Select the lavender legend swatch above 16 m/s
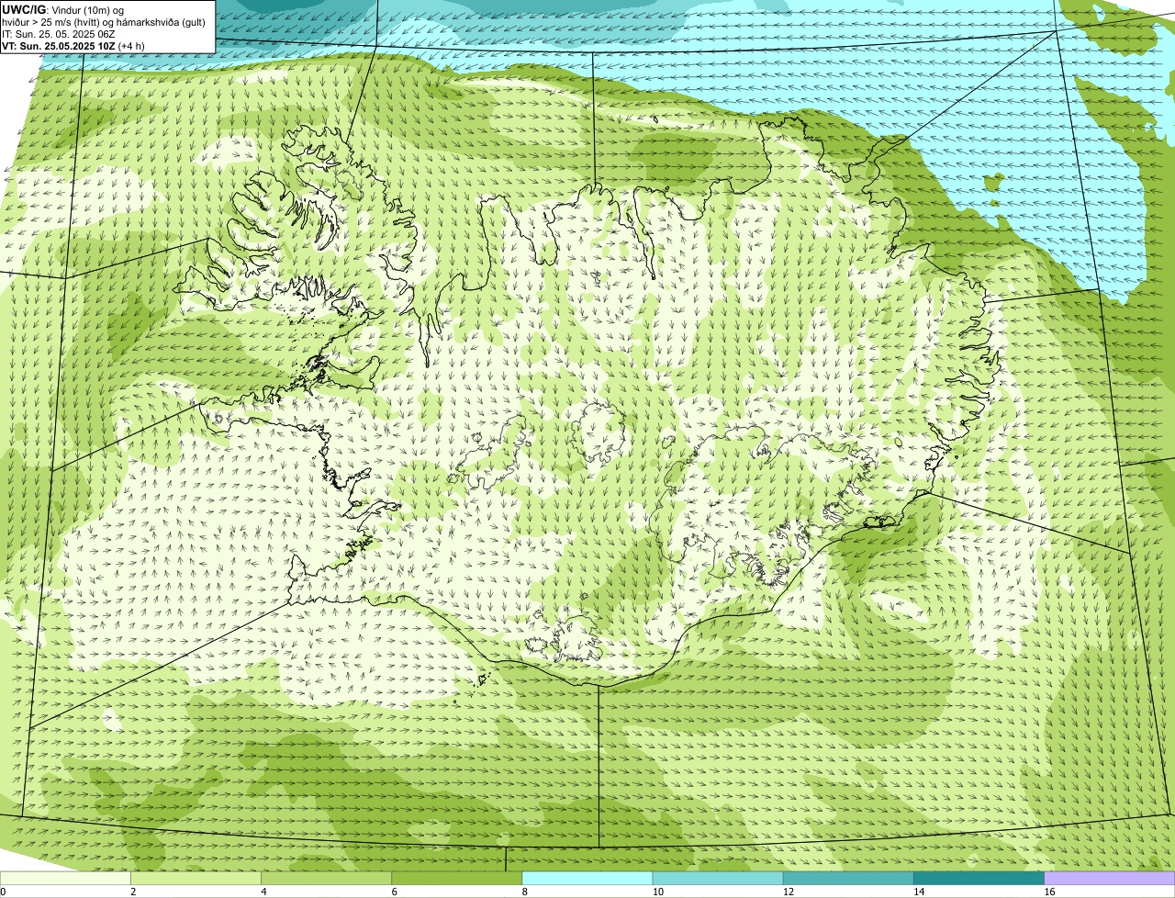The height and width of the screenshot is (898, 1175). [1109, 879]
